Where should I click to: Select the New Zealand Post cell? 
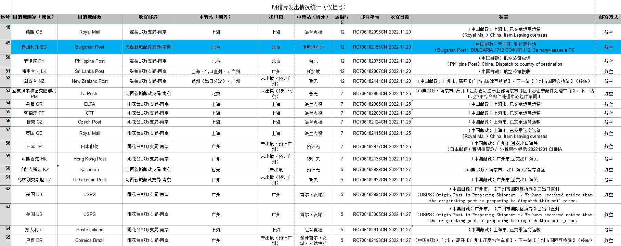90,81
